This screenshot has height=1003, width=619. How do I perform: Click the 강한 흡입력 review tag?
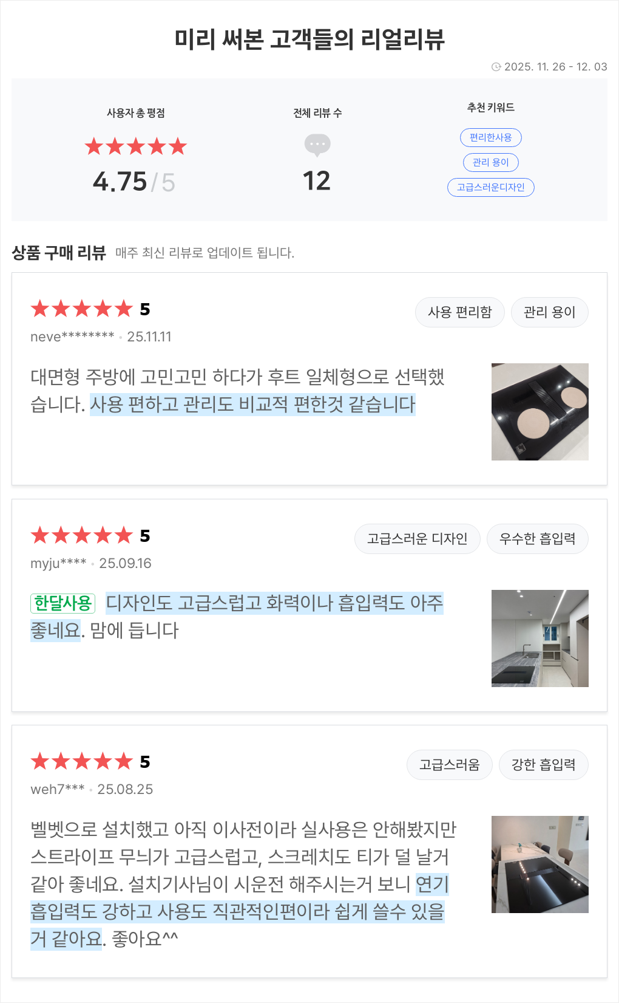point(543,765)
